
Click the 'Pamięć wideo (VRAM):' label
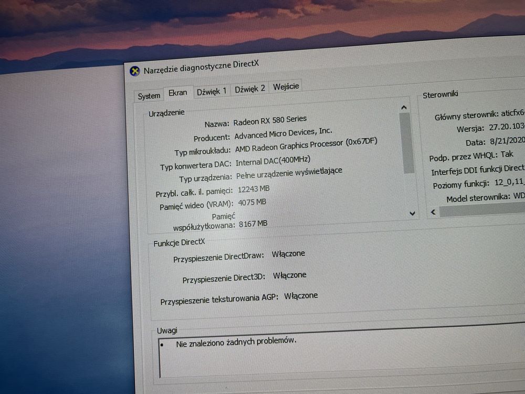coord(196,205)
